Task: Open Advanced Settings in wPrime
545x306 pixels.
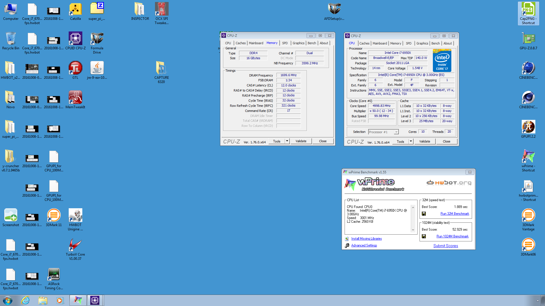Action: pyautogui.click(x=364, y=245)
